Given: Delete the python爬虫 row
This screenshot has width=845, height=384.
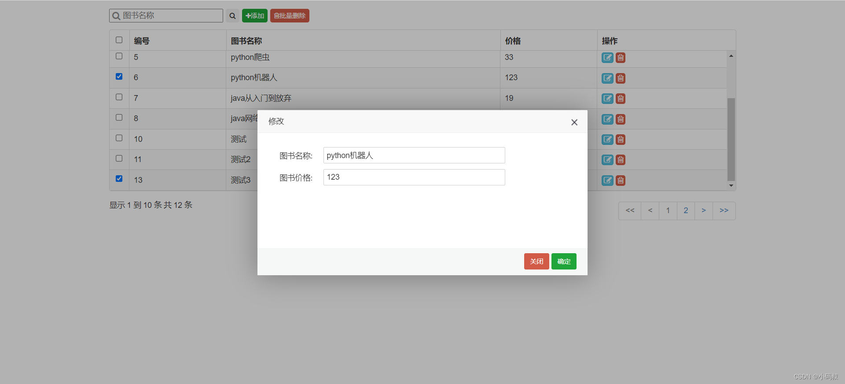Looking at the screenshot, I should [x=621, y=58].
